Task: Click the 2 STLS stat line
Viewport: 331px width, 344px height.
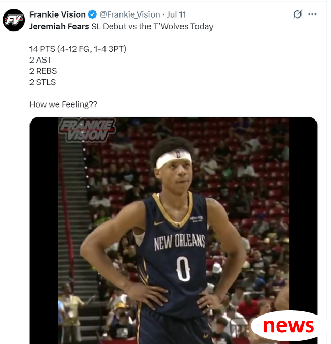Action: pos(42,82)
